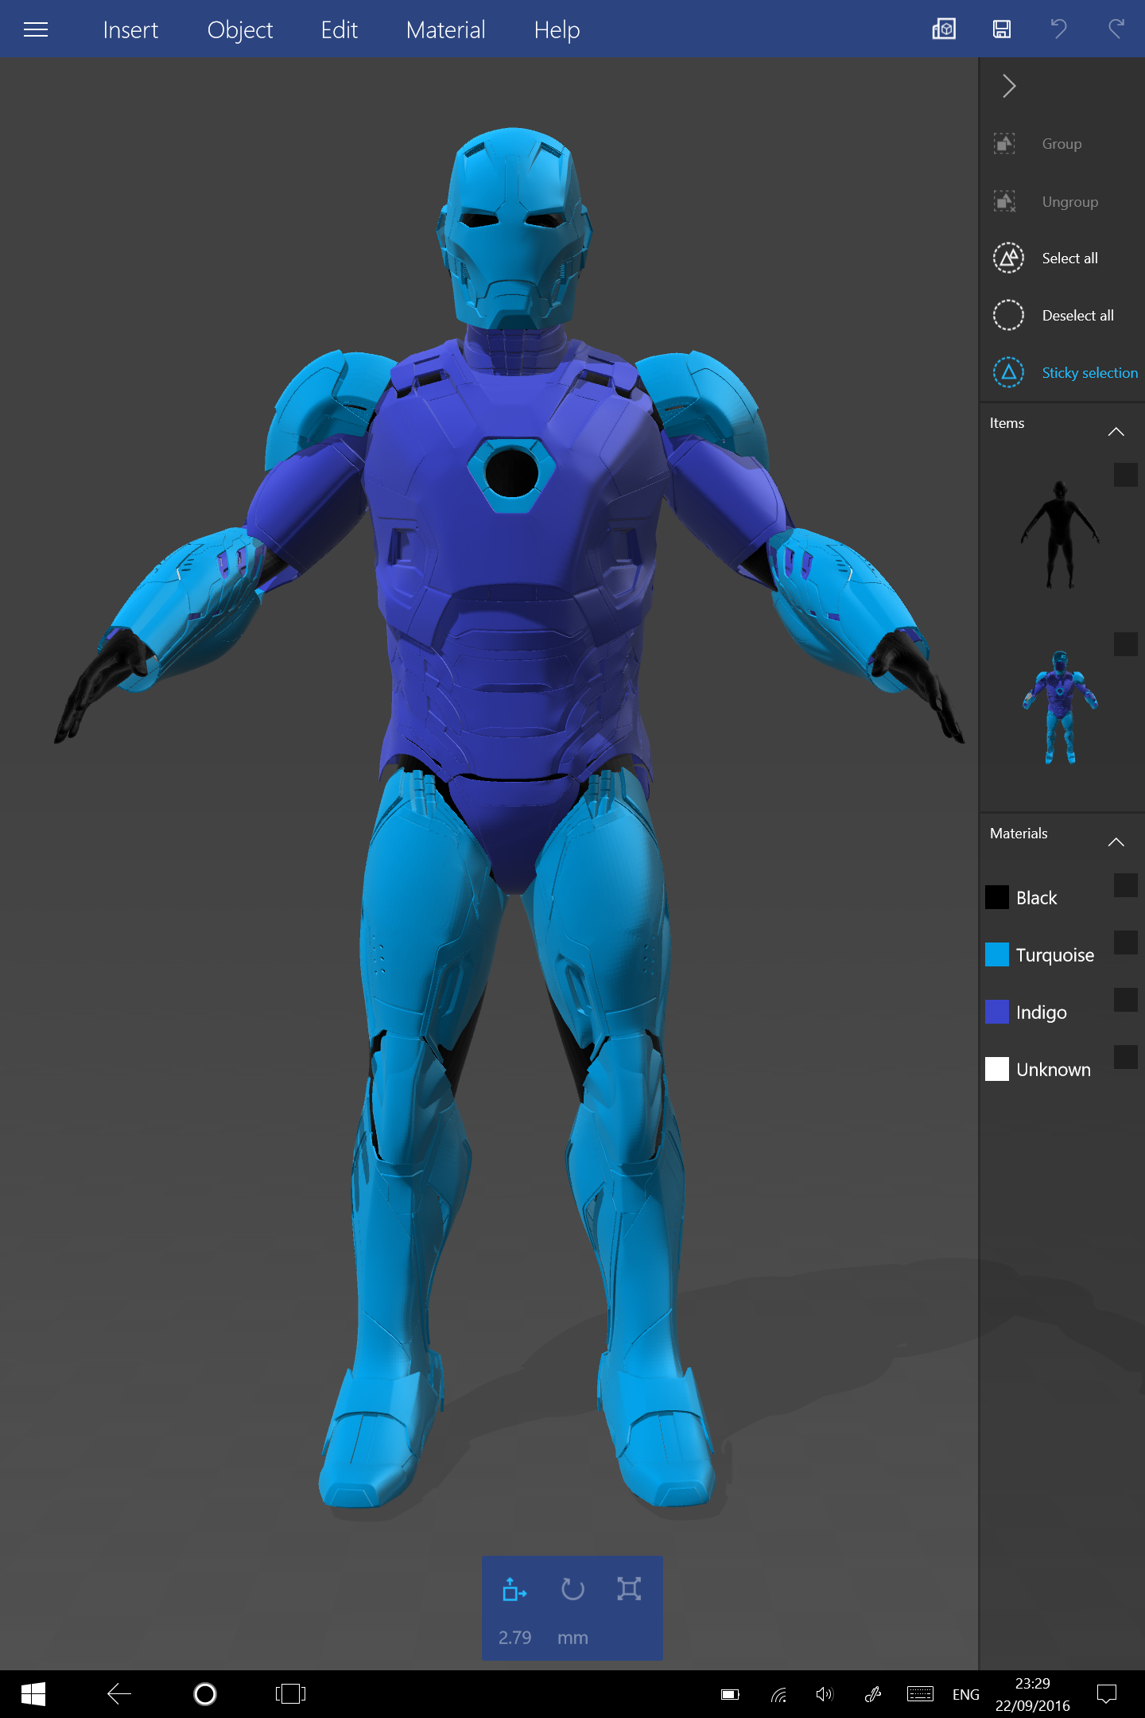
Task: Select the Rotate tool icon
Action: 572,1589
